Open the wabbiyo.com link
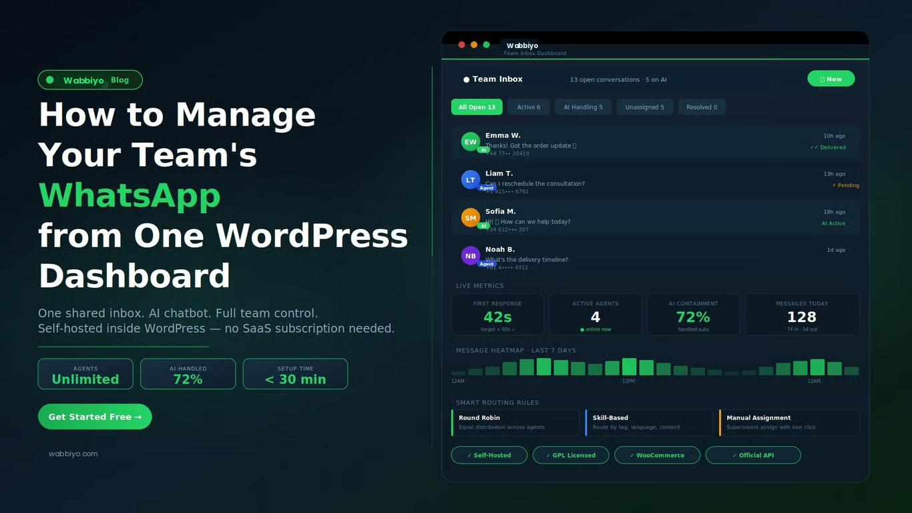912x513 pixels. (73, 454)
